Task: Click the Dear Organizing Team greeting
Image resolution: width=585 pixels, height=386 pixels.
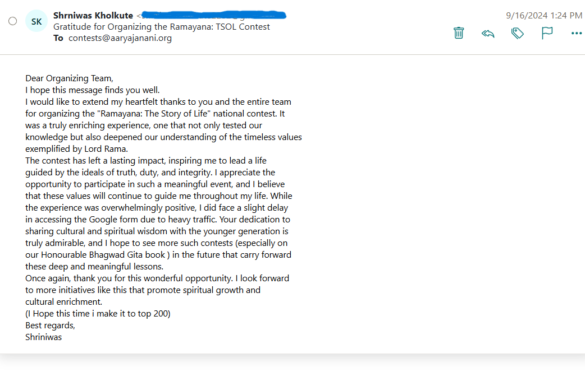Action: [70, 78]
